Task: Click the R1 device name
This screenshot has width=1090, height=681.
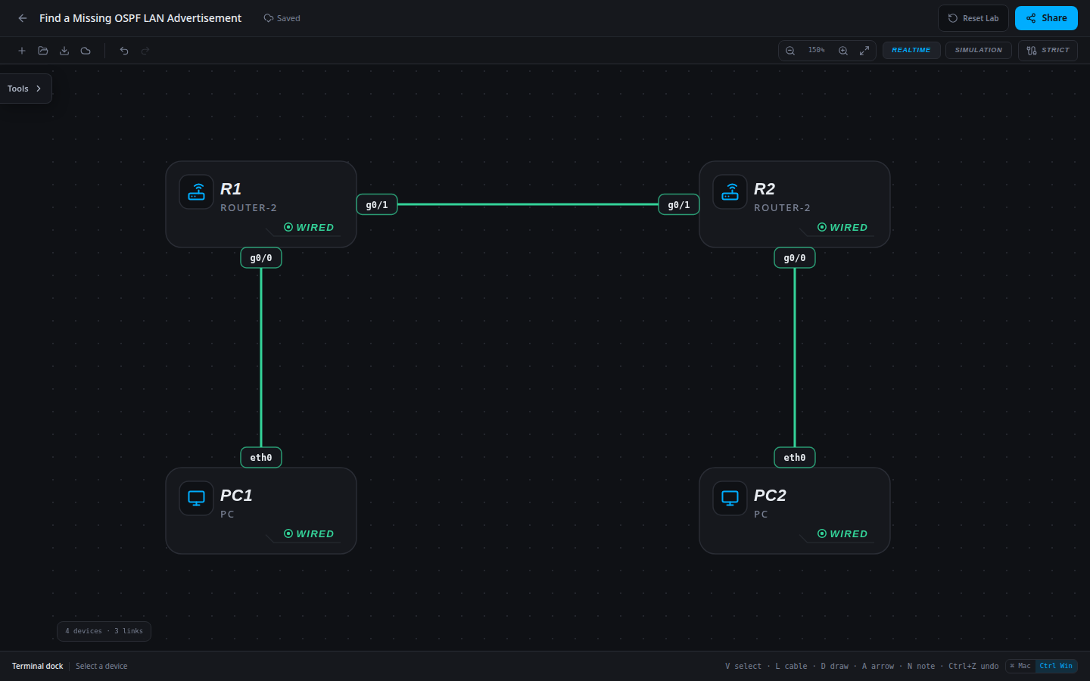Action: [x=231, y=189]
